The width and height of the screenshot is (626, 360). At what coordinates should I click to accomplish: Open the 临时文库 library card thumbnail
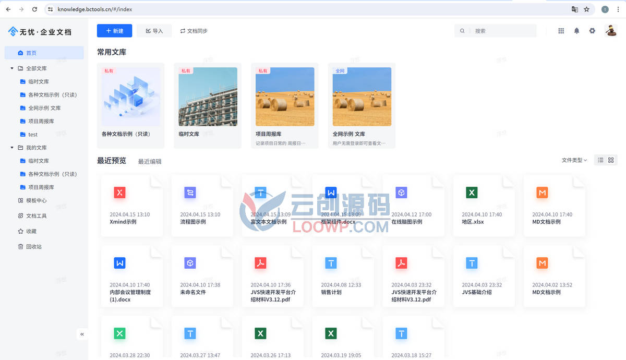(208, 97)
